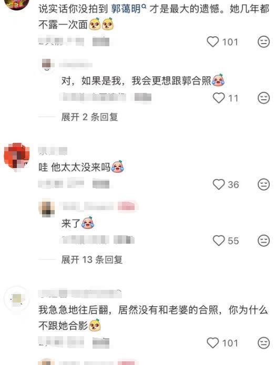Like the comment mentioning 郭蔼明 with 101 likes
The height and width of the screenshot is (365, 276).
click(212, 42)
